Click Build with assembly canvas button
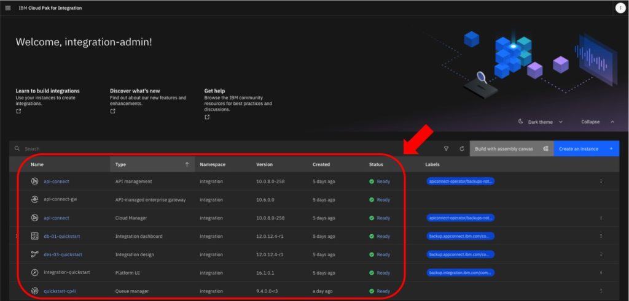 click(512, 148)
